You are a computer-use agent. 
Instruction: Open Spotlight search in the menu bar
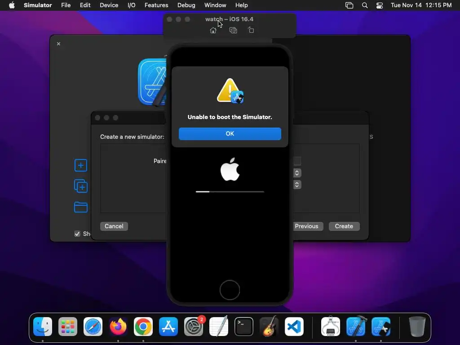tap(365, 5)
